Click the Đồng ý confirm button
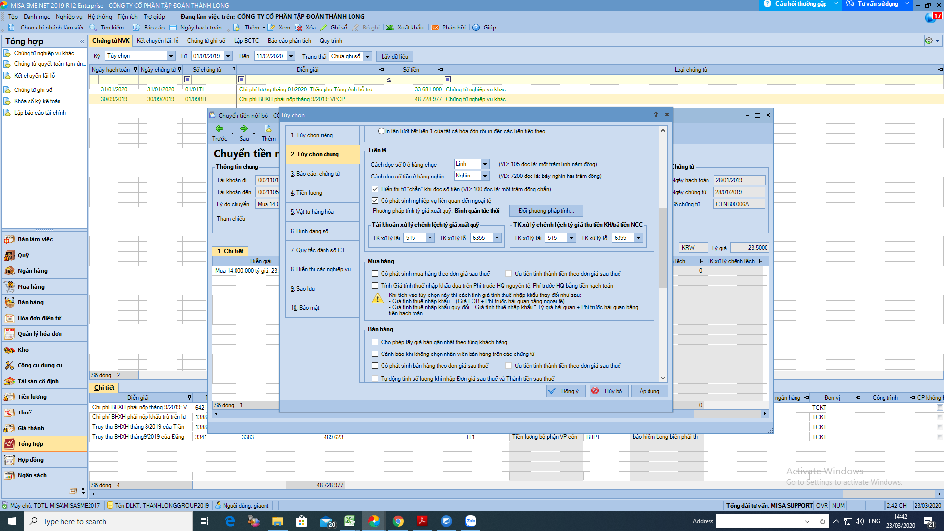 point(565,391)
